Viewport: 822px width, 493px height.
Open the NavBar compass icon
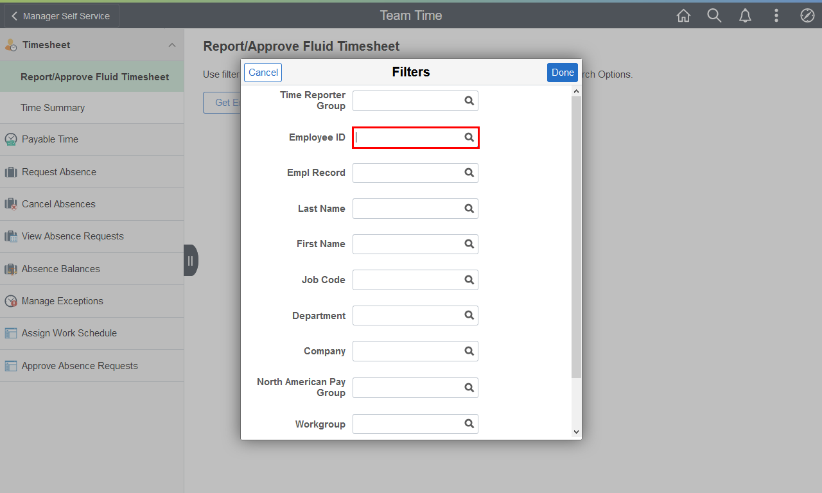pos(807,16)
